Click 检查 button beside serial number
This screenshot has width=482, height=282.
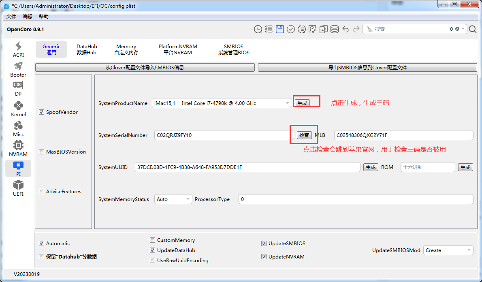coord(304,135)
